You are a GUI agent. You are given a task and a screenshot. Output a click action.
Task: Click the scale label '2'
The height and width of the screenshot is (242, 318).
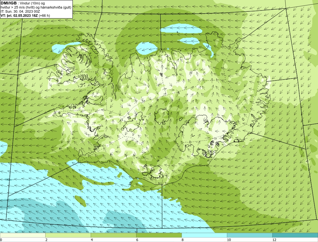click(x=46, y=240)
